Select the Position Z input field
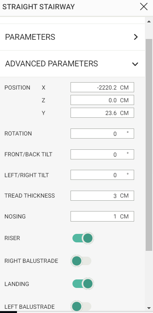Screen dimensions: 153x313 [102, 100]
